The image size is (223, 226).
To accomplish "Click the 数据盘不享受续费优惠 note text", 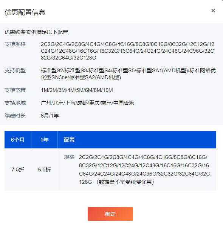I will [125, 182].
